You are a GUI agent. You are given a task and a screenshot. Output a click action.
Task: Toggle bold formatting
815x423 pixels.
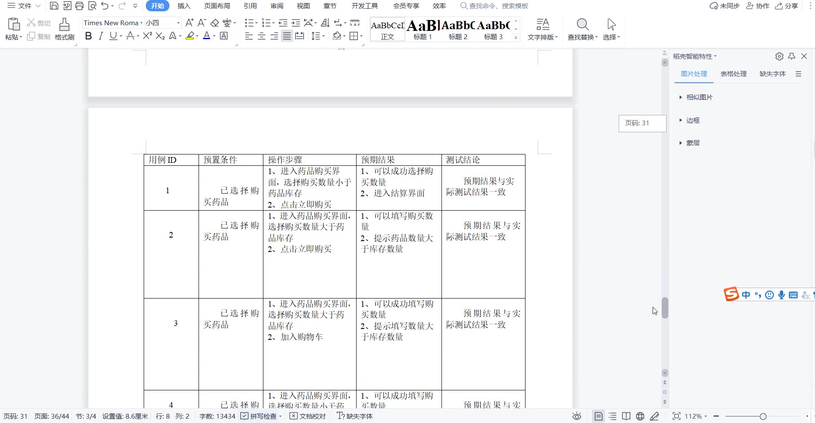[x=88, y=36]
